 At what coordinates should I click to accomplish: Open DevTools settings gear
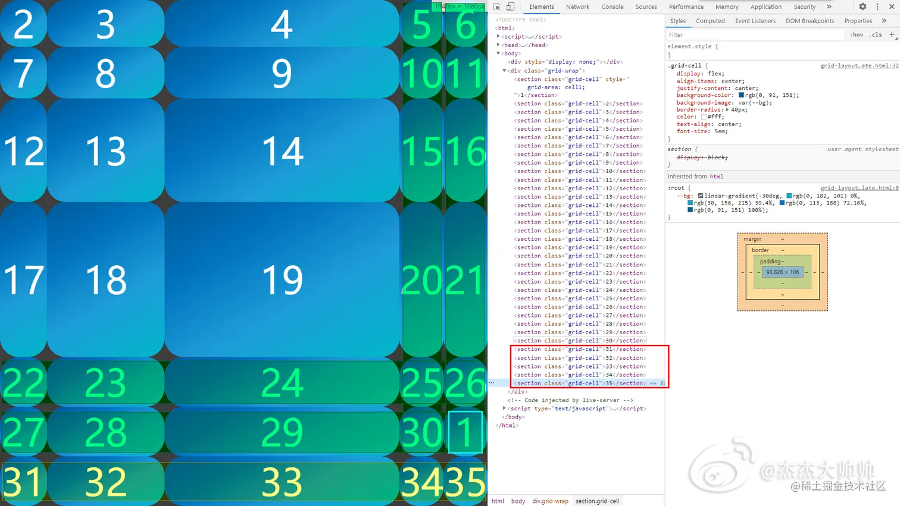coord(862,7)
